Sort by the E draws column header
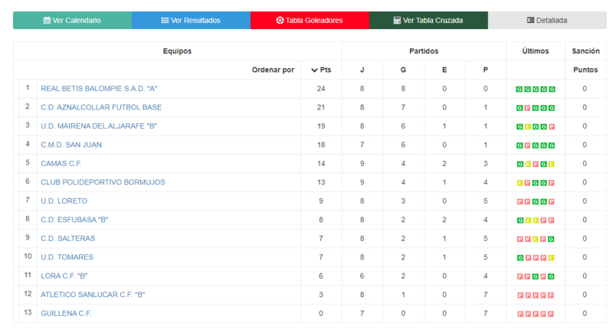This screenshot has height=333, width=613. pos(444,70)
